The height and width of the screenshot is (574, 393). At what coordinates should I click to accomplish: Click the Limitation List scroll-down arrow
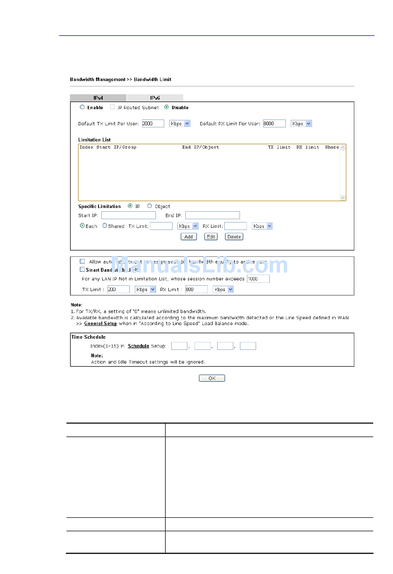(343, 198)
